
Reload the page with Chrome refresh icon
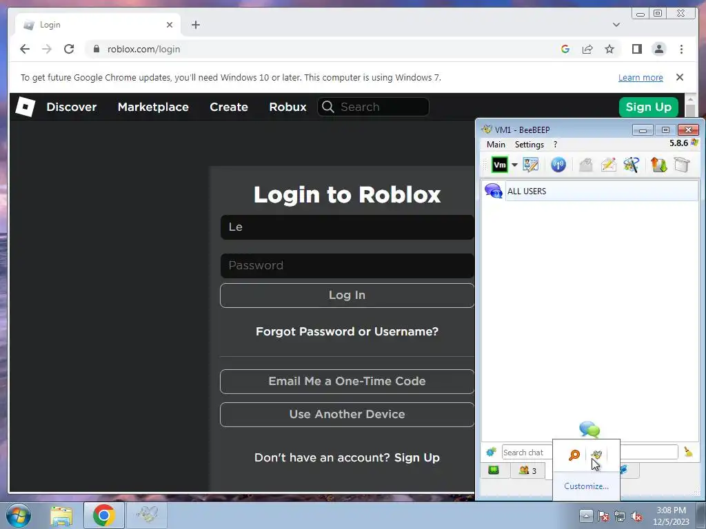[69, 49]
